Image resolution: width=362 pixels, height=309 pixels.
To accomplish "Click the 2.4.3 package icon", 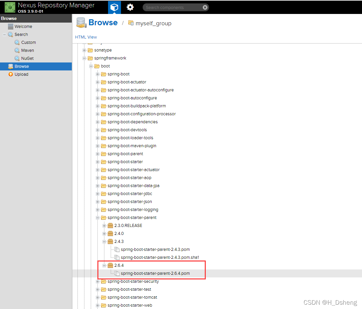I will tap(110, 241).
